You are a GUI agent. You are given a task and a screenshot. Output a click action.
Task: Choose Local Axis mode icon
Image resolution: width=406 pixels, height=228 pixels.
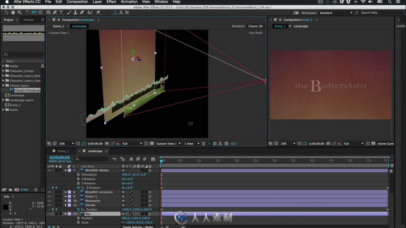[x=115, y=12]
